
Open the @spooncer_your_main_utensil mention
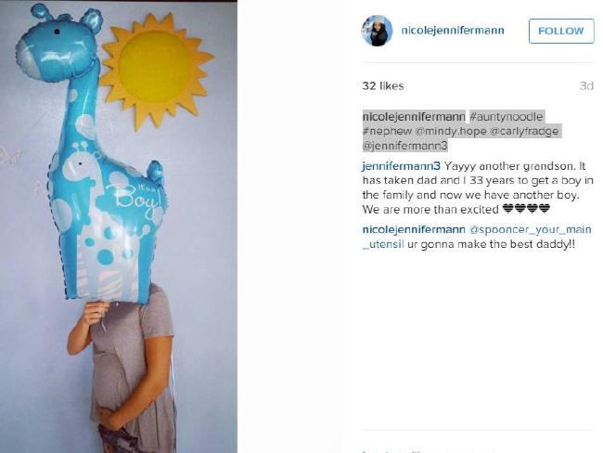pyautogui.click(x=477, y=237)
